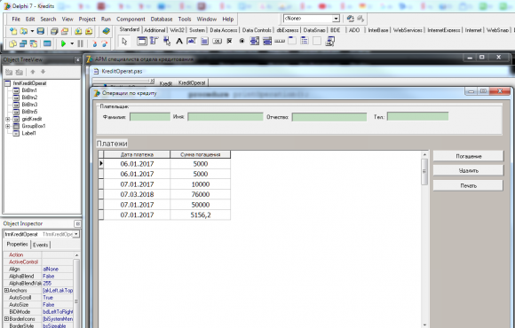Viewport: 515px width, 328px height.
Task: Open the Component menu
Action: pos(131,19)
